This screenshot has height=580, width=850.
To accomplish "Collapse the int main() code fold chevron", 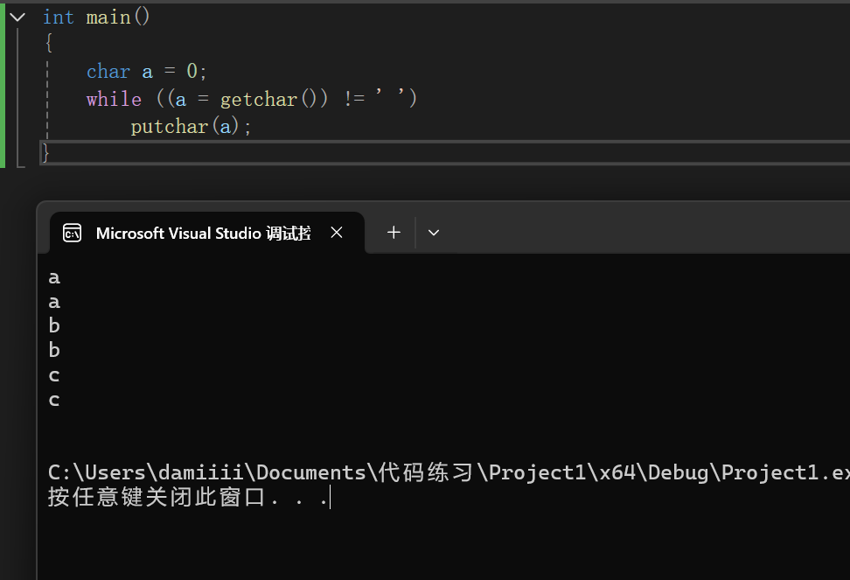I will (x=17, y=17).
